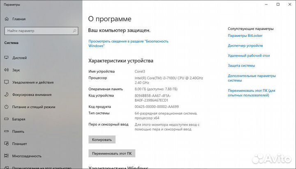Click Переименовать этот ПК button
Image resolution: width=296 pixels, height=169 pixels.
(x=112, y=153)
